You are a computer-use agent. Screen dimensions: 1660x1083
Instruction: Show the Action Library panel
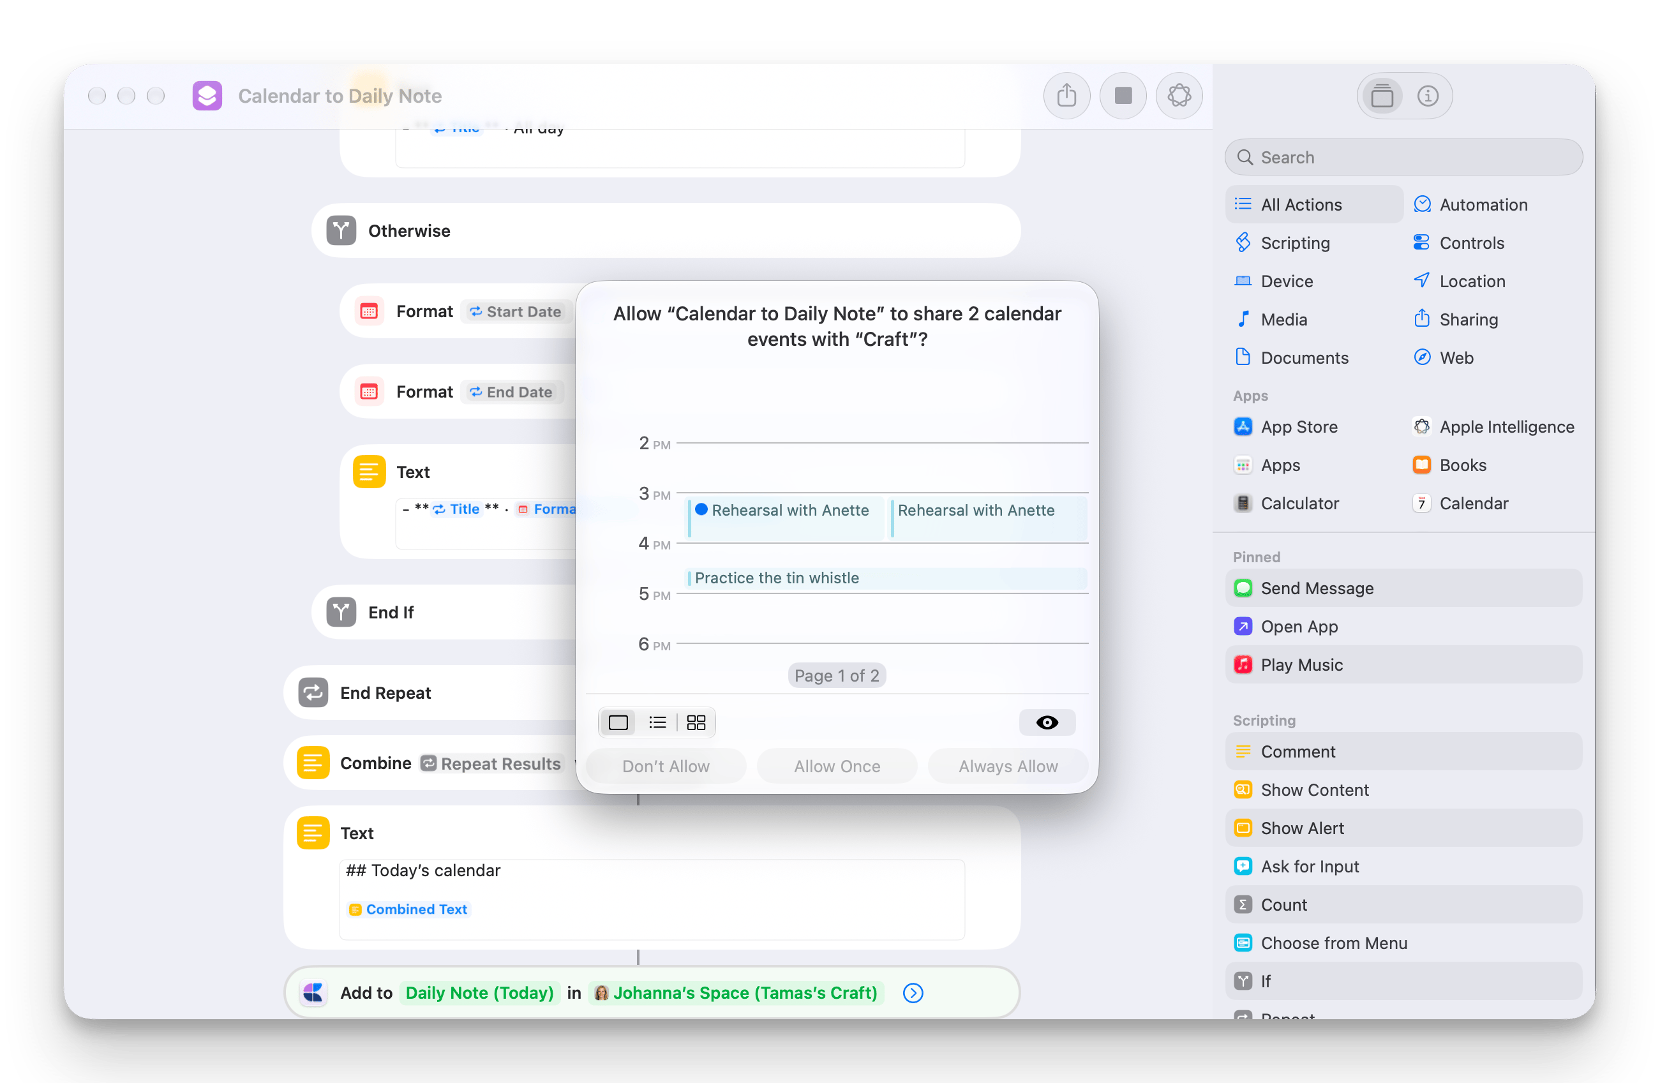click(1382, 96)
